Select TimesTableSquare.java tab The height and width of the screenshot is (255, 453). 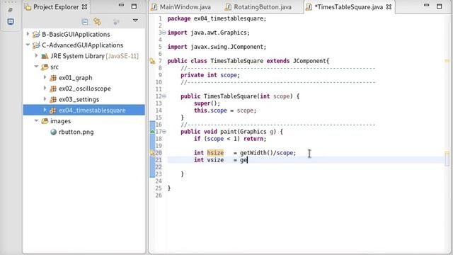point(349,7)
